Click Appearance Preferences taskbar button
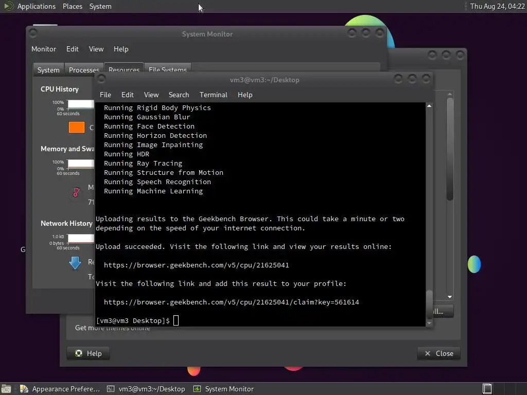This screenshot has height=395, width=527. tap(60, 389)
